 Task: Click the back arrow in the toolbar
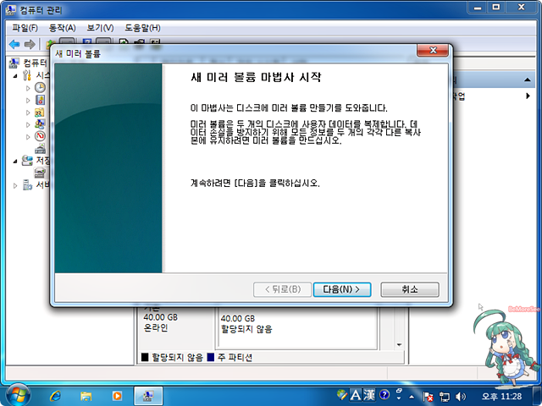pyautogui.click(x=14, y=44)
